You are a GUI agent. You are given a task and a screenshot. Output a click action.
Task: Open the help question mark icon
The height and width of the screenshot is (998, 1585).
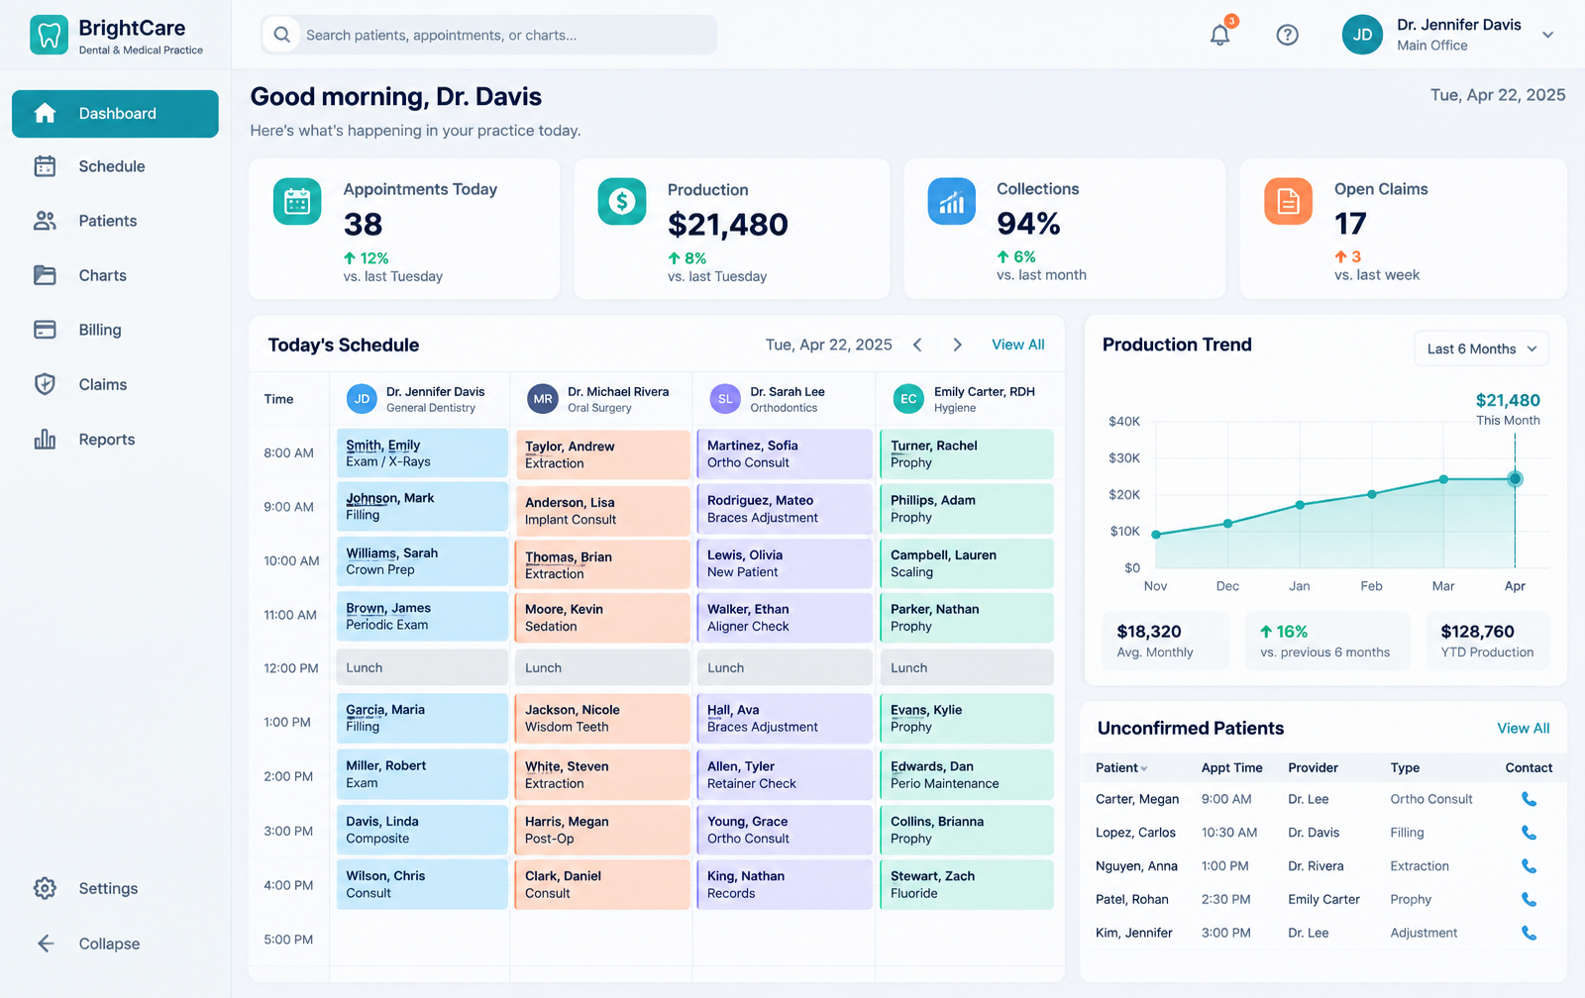tap(1287, 35)
